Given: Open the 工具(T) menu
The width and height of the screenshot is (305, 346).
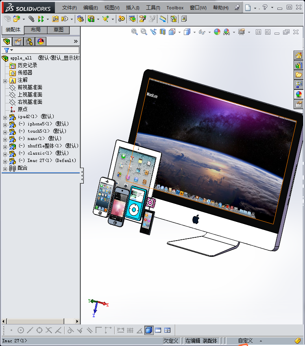Looking at the screenshot, I should (x=153, y=8).
